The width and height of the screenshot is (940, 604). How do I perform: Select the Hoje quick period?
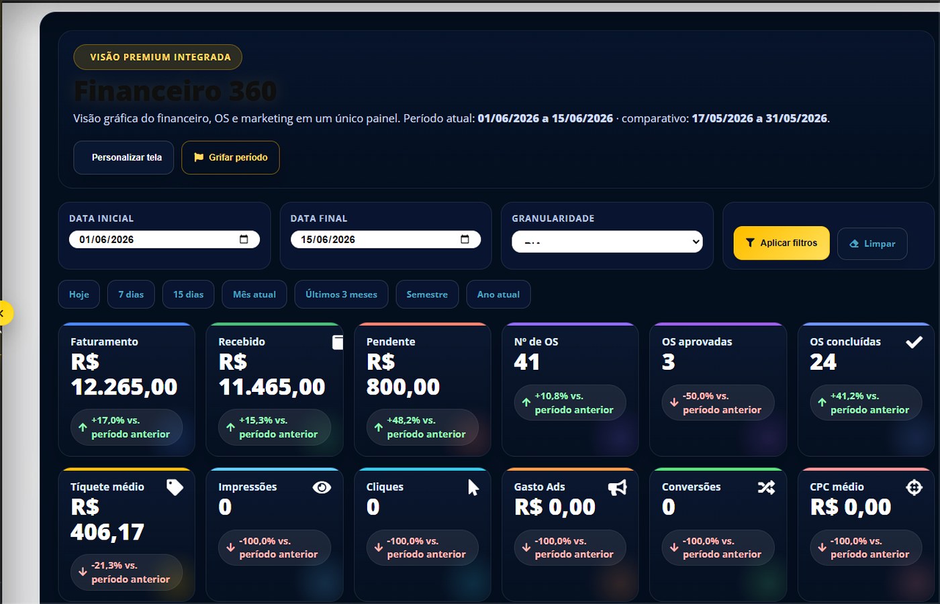pyautogui.click(x=79, y=295)
